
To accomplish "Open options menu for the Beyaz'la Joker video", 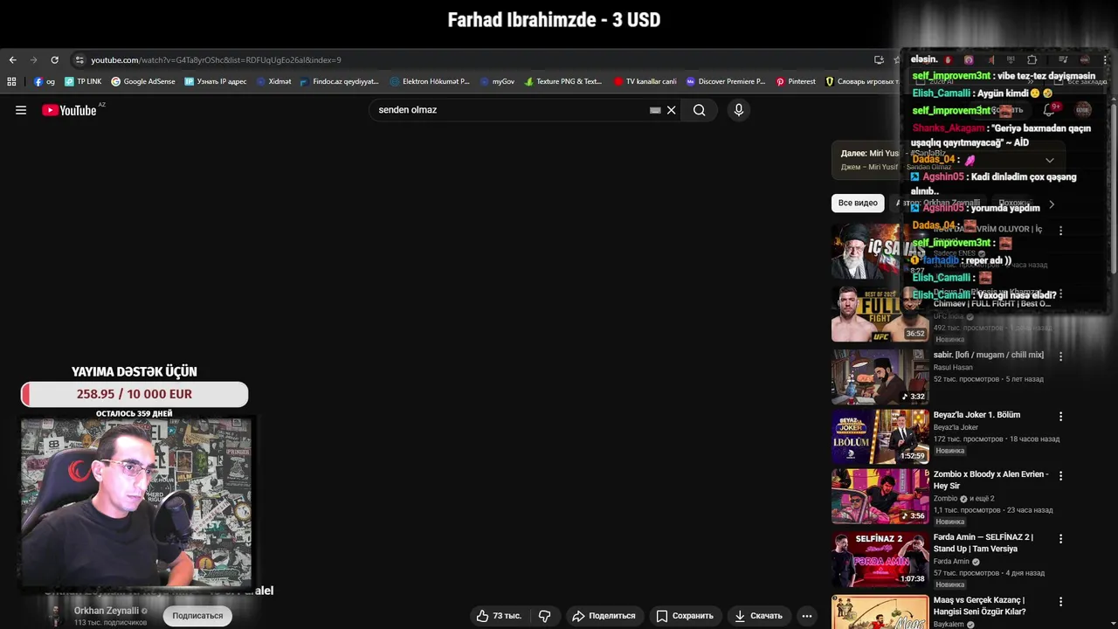I will [1060, 417].
